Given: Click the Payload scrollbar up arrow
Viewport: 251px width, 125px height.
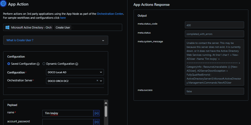Looking at the screenshot, I should click(x=106, y=103).
